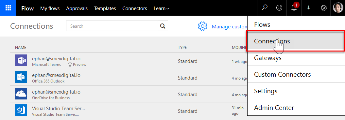Open My flows page
The height and width of the screenshot is (120, 345).
[50, 8]
